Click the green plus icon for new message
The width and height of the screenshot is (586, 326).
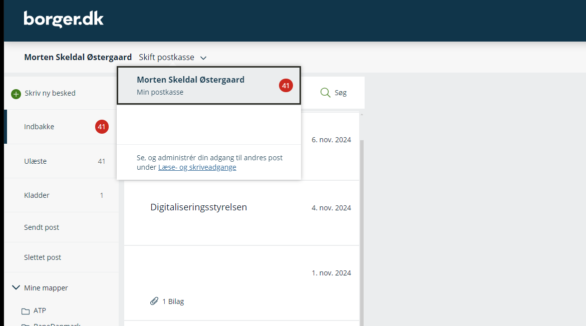[x=16, y=94]
